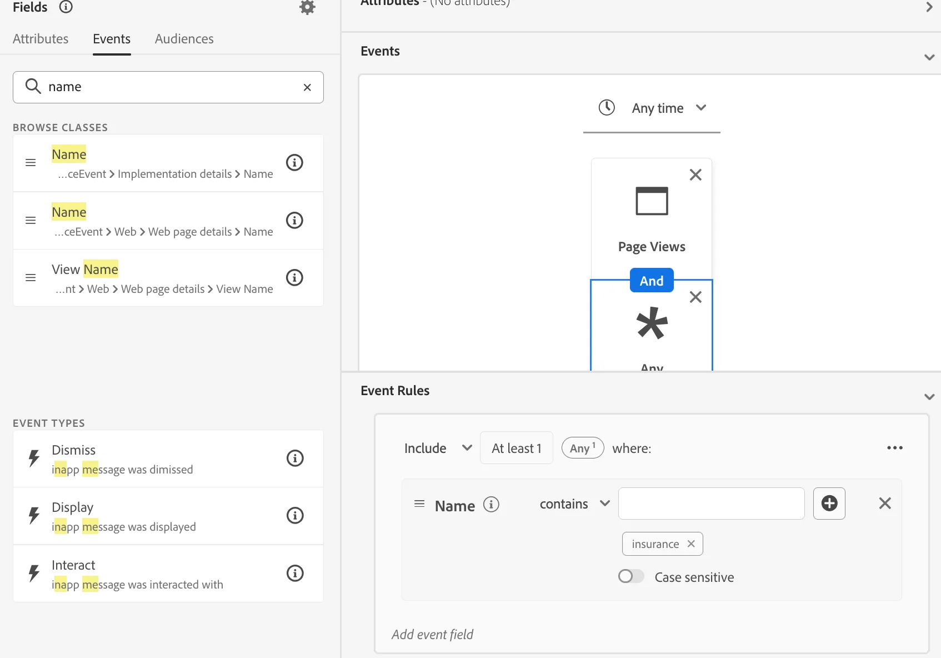Screen dimensions: 941x658
Task: Open the Fields settings gear
Action: 307,7
